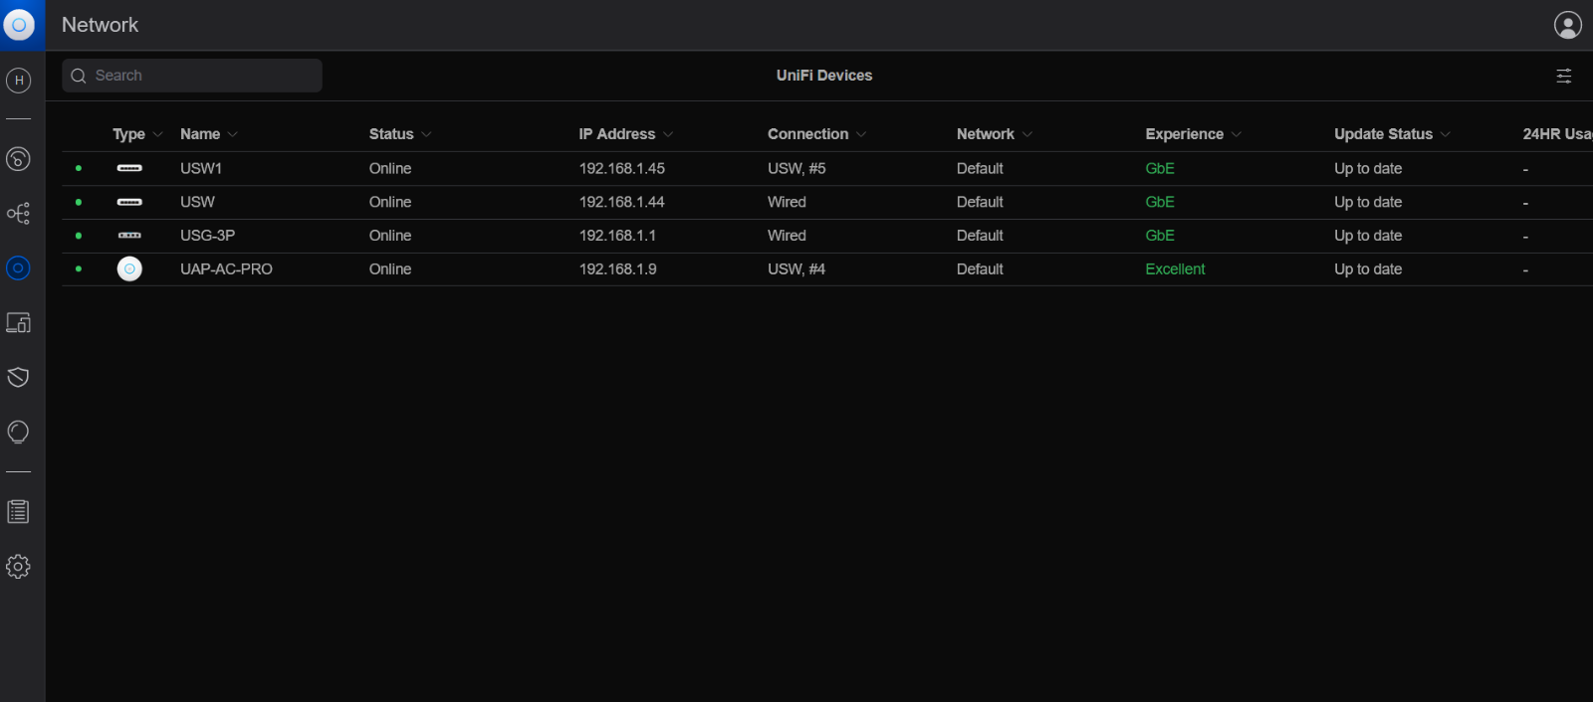Sort by the 24HR Usage column
Screen dimensions: 1593x702
pos(1557,134)
